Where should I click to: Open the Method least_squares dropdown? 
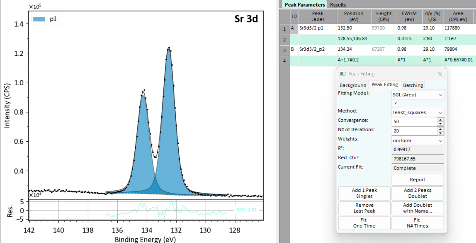(418, 112)
